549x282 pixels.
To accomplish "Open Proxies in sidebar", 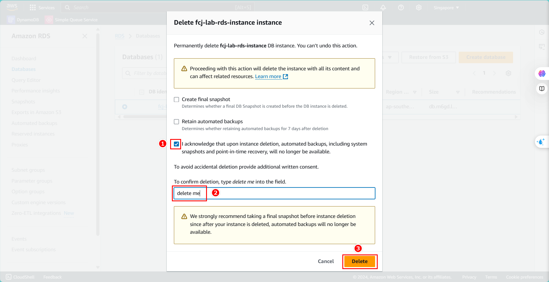I will 20,145.
